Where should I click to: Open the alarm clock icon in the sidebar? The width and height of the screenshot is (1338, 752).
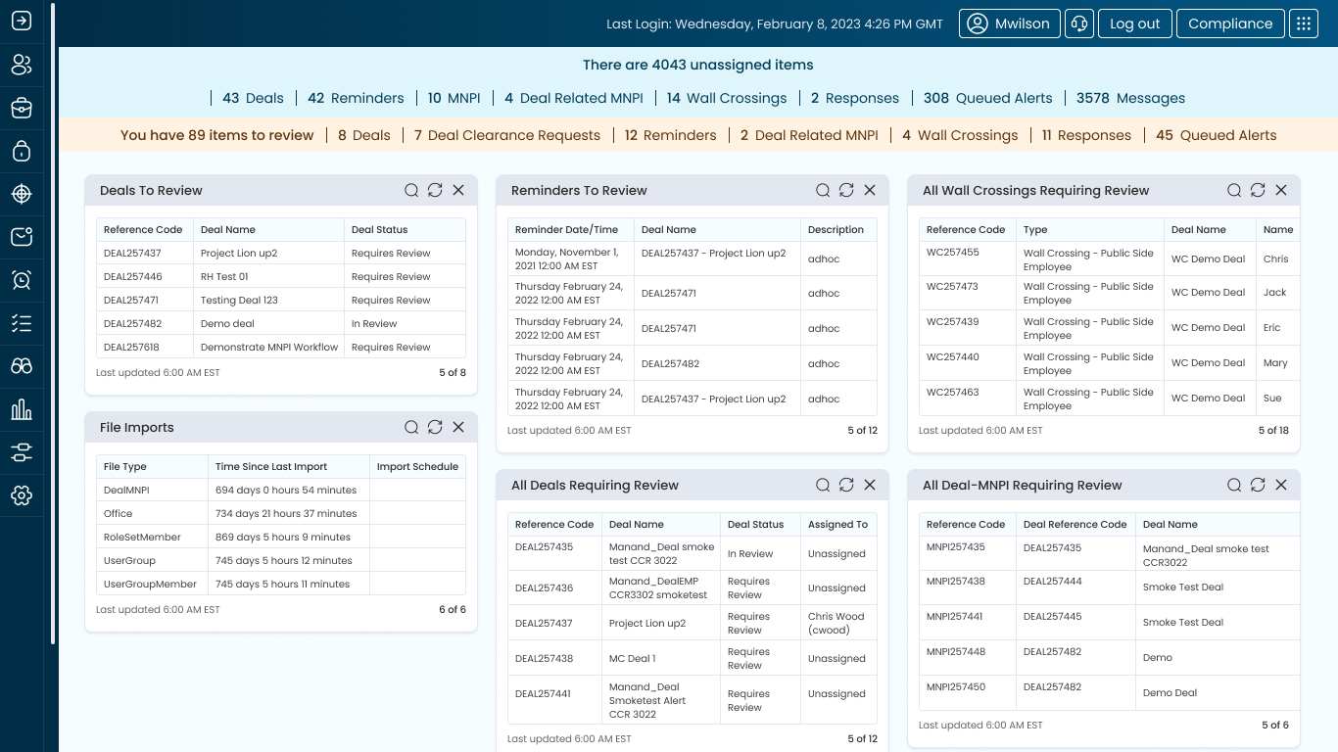coord(22,280)
